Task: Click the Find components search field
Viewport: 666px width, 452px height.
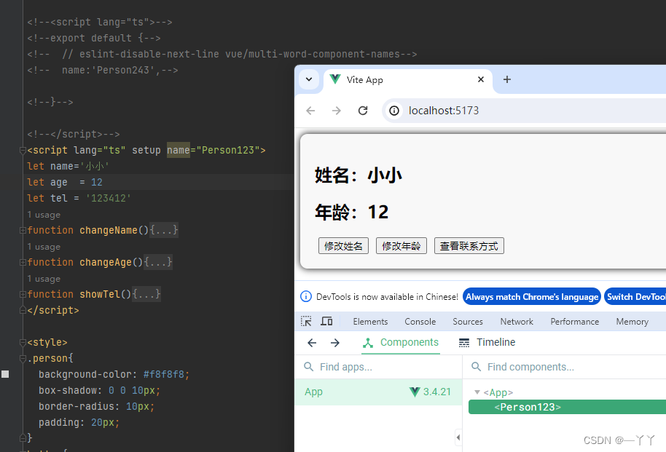Action: coord(565,367)
